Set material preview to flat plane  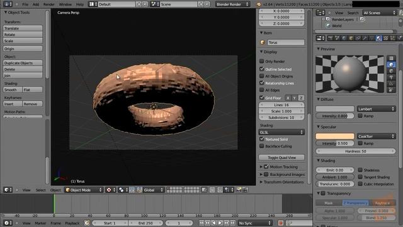[391, 59]
